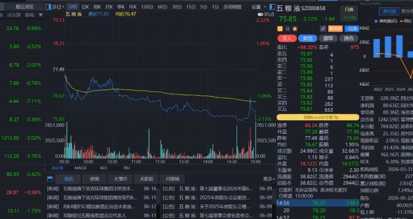413x219 pixels.
Task: Open the 研报 research tab
Action: coord(94,179)
